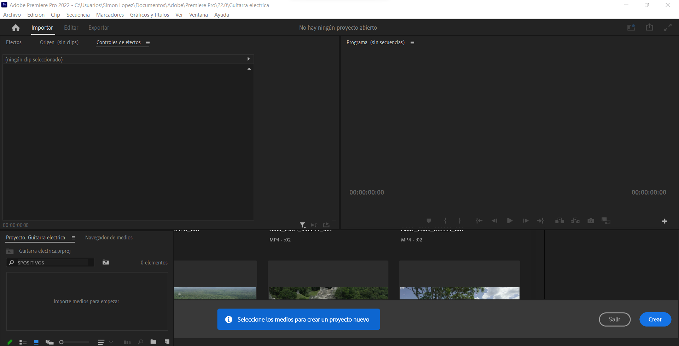Screen dimensions: 679x346
Task: Open Freeform view in the project panel
Action: 49,342
